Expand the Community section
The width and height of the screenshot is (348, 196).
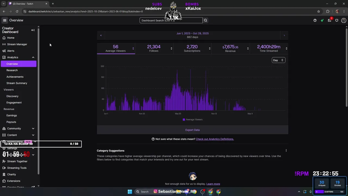[33, 128]
